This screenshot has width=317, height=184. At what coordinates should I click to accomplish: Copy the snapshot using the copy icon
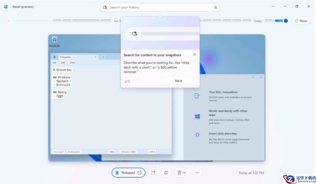[166, 173]
